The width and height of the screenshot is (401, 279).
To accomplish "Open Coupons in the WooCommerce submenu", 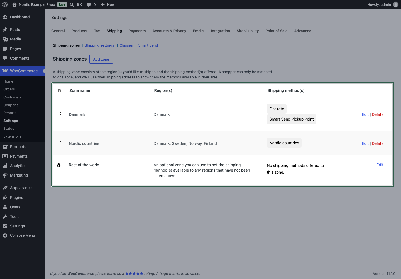I will tap(11, 105).
